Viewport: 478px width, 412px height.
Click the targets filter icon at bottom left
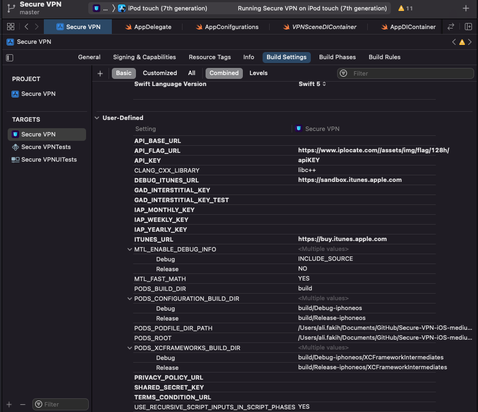click(x=38, y=404)
